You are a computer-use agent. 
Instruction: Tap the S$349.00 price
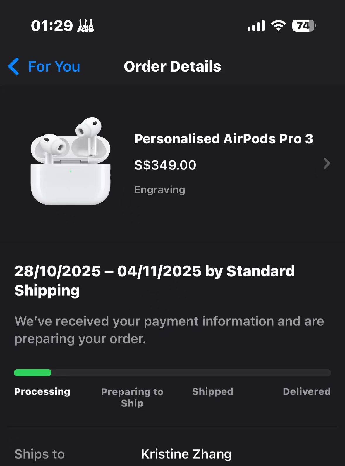(x=165, y=165)
